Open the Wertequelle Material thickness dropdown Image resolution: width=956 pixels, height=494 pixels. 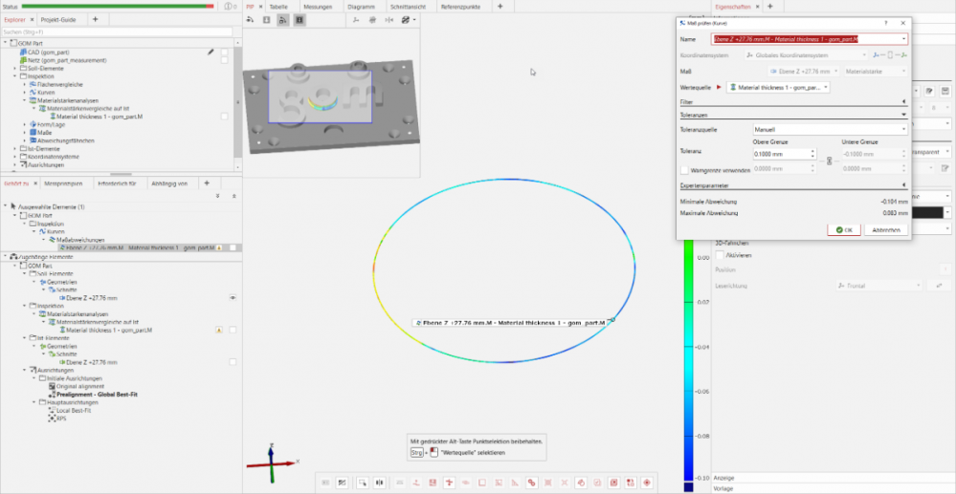pyautogui.click(x=778, y=87)
